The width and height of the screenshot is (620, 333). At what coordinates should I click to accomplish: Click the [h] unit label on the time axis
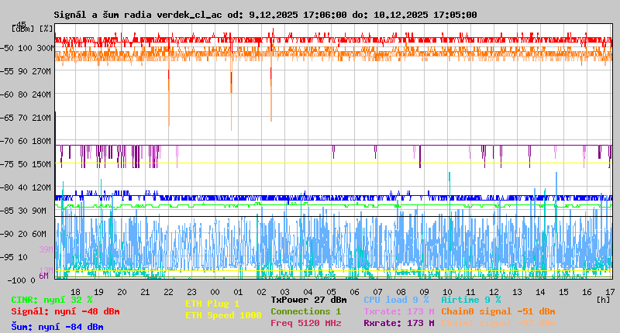coord(603,299)
